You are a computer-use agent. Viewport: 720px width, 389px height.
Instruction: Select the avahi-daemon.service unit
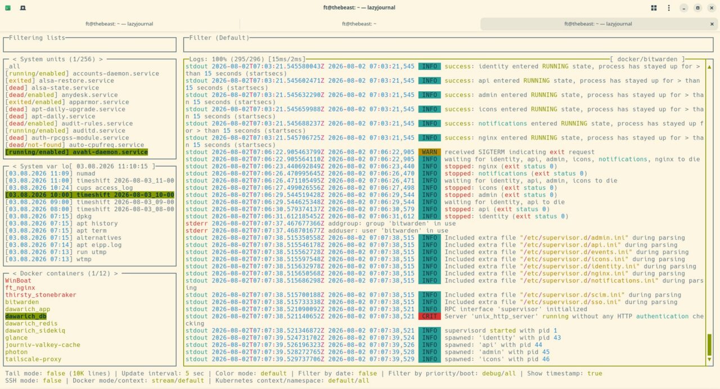tap(76, 152)
